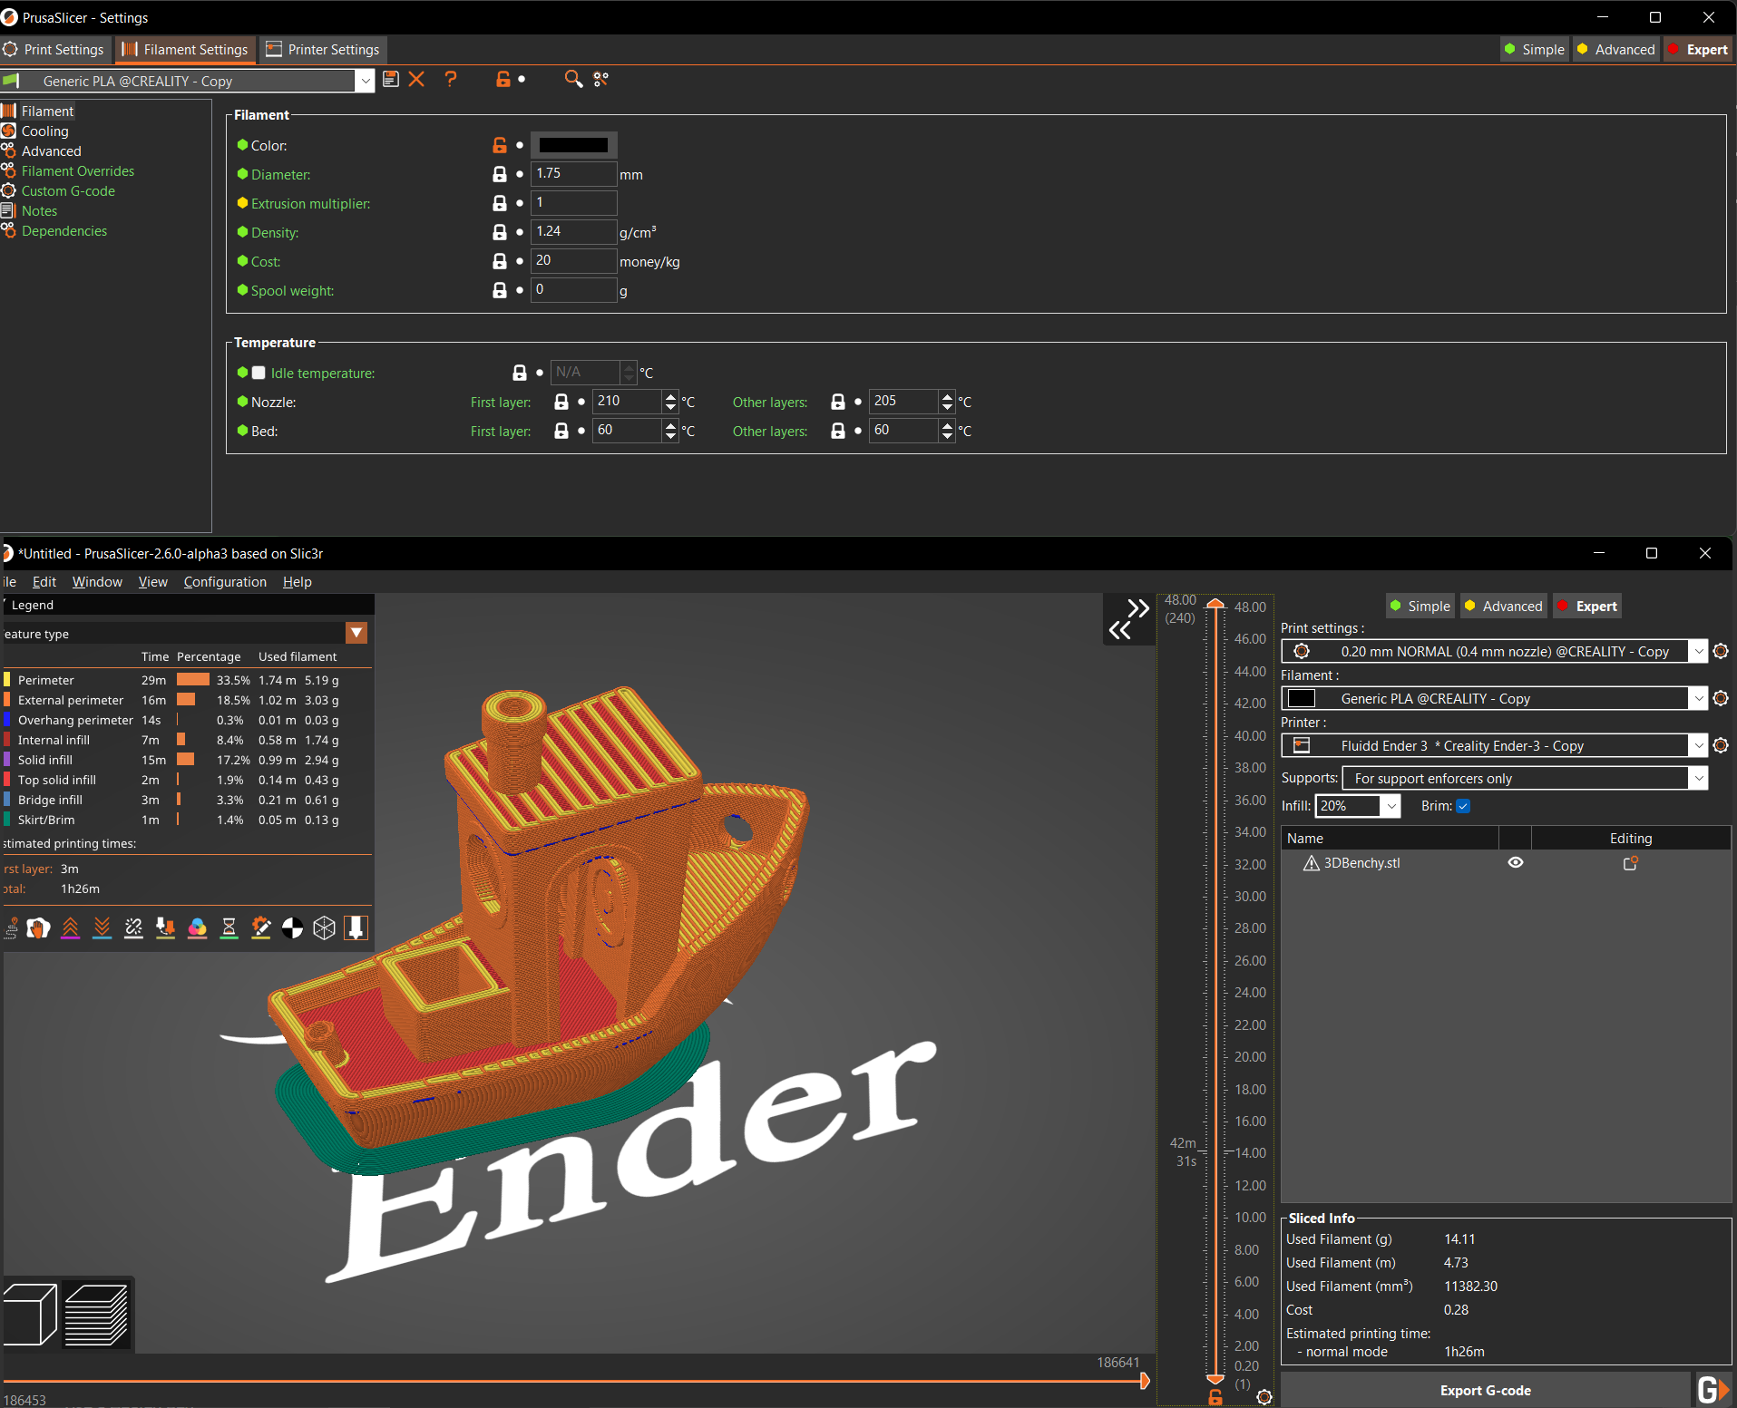Decrease bed other layers temperature spinner
The image size is (1737, 1408).
coord(947,436)
